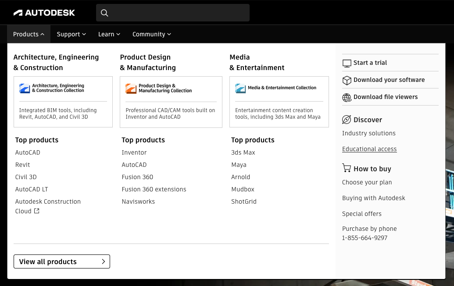
Task: Open Special offers
Action: pos(361,214)
